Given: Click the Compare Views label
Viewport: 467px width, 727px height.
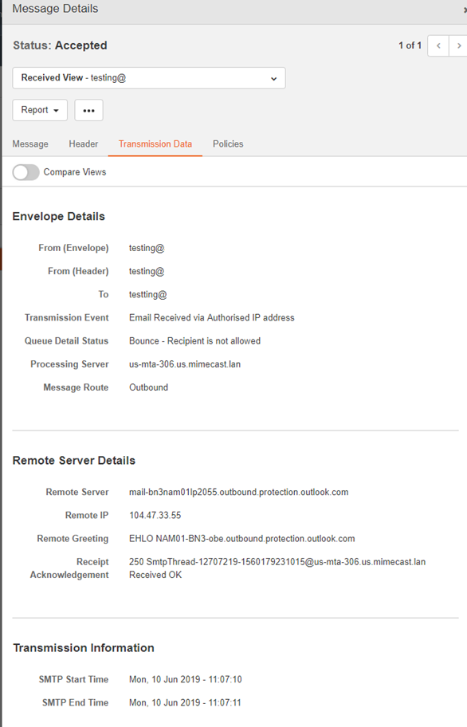Looking at the screenshot, I should point(75,172).
